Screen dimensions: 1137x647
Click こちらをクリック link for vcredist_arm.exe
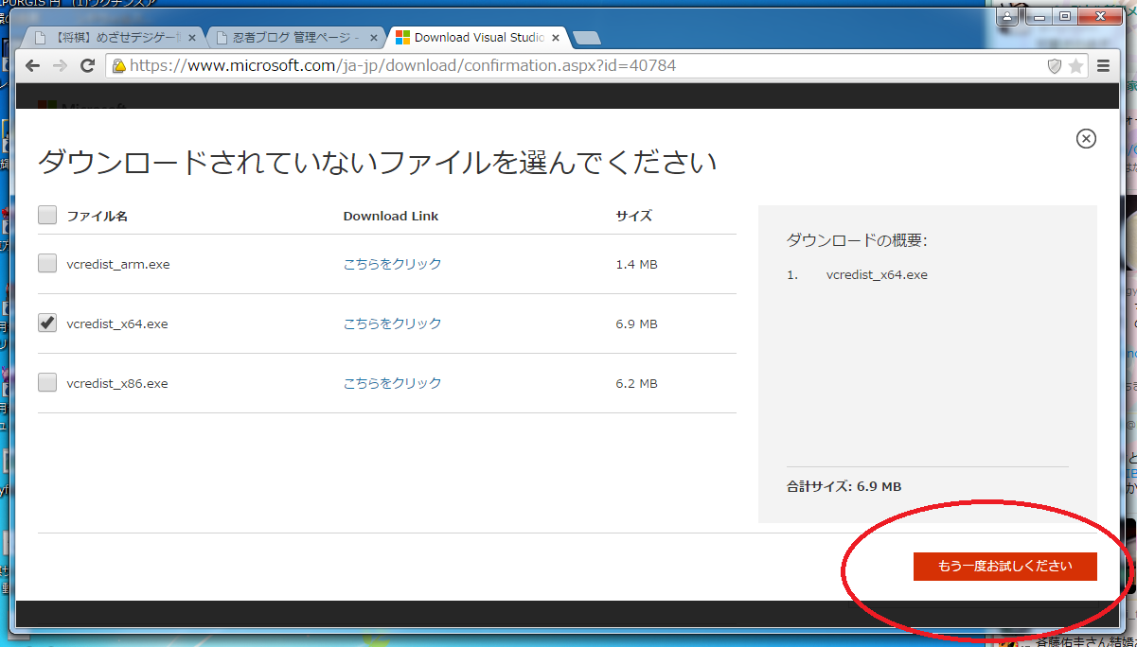[392, 264]
